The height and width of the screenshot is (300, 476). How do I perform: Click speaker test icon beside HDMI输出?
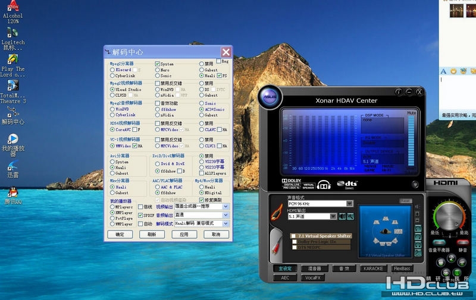coord(342,216)
